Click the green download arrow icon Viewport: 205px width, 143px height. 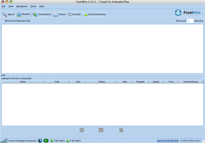point(52,141)
